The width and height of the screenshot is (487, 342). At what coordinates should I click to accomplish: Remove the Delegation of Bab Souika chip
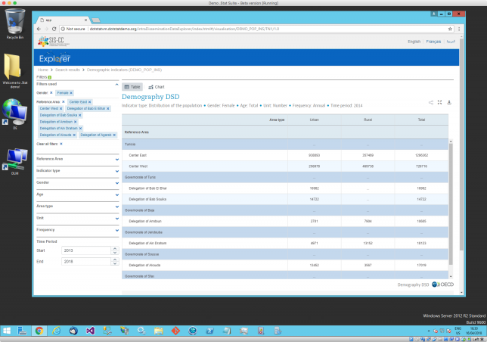(x=80, y=115)
